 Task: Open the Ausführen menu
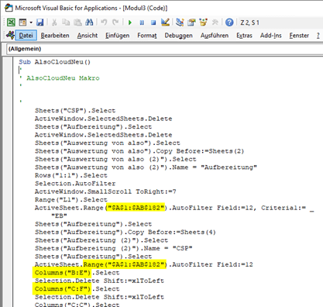[x=215, y=36]
